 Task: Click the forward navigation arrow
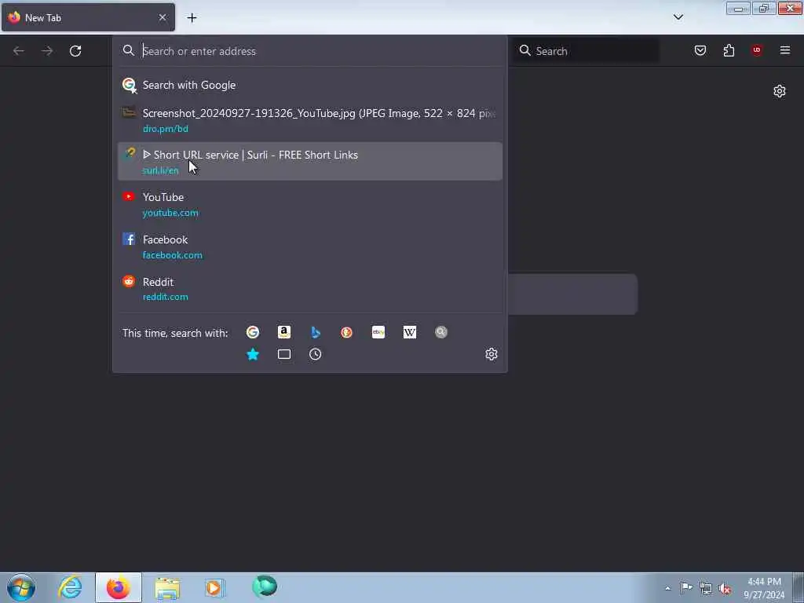click(x=47, y=51)
